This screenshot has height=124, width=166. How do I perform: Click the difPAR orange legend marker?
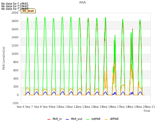click(x=106, y=119)
